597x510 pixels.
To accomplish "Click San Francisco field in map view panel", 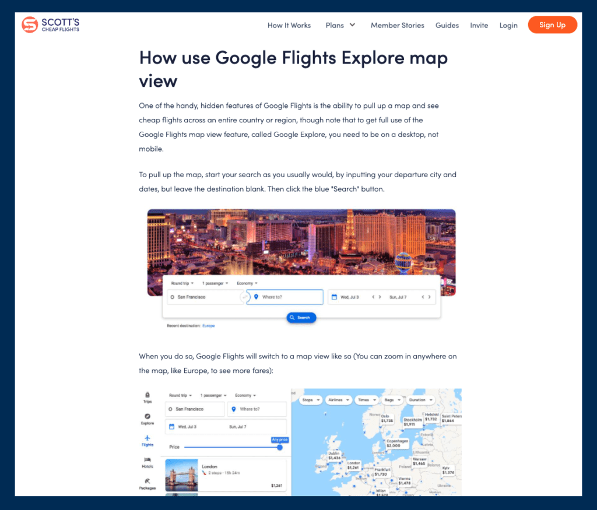I will pyautogui.click(x=195, y=409).
